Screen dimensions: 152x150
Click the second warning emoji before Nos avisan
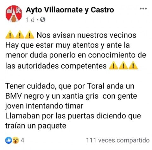point(20,35)
